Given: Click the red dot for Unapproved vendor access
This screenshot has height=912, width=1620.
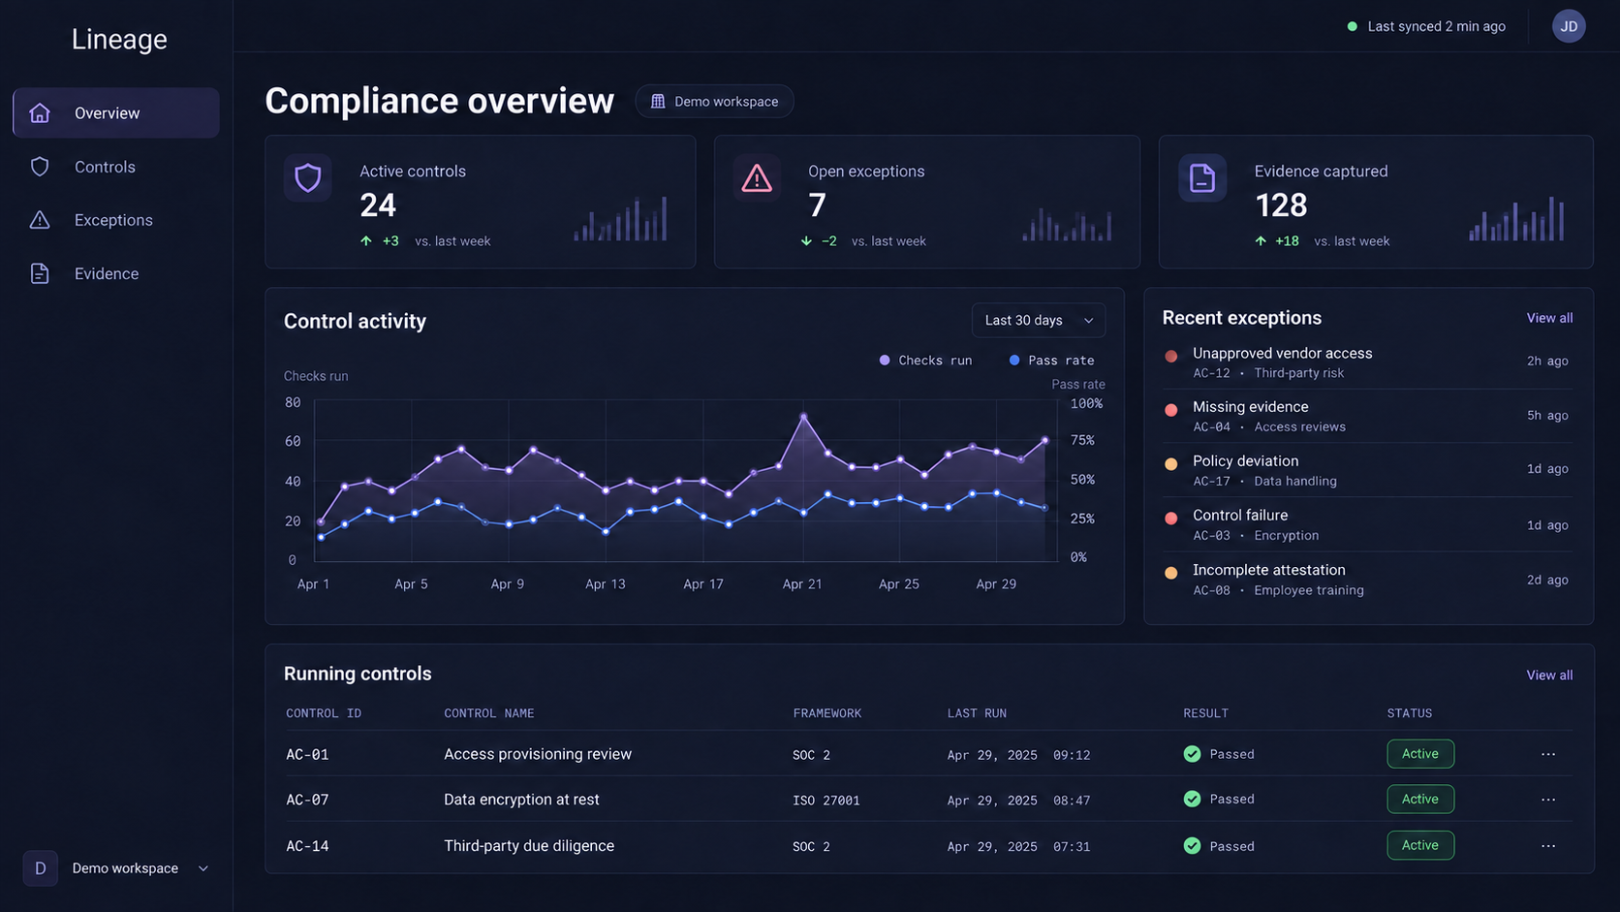Looking at the screenshot, I should tap(1171, 356).
